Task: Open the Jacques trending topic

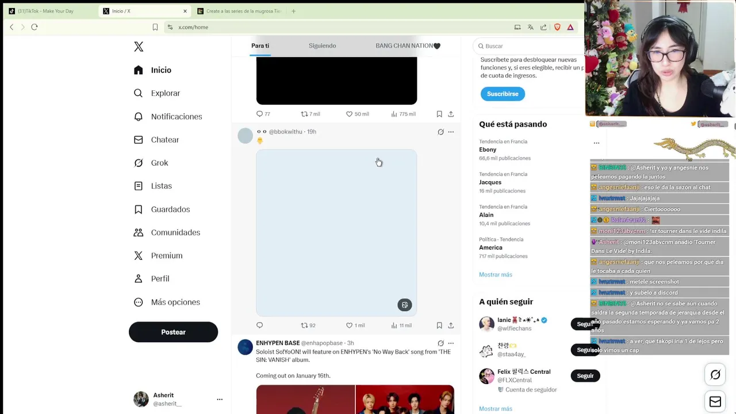Action: 490,182
